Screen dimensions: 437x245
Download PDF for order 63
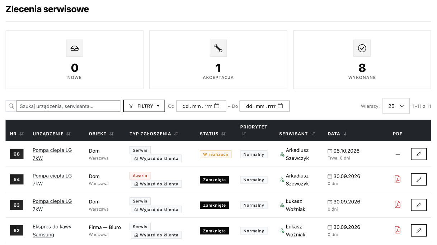(398, 205)
